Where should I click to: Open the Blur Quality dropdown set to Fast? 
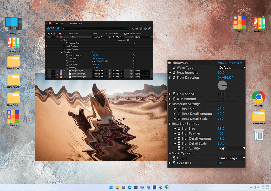[232, 148]
